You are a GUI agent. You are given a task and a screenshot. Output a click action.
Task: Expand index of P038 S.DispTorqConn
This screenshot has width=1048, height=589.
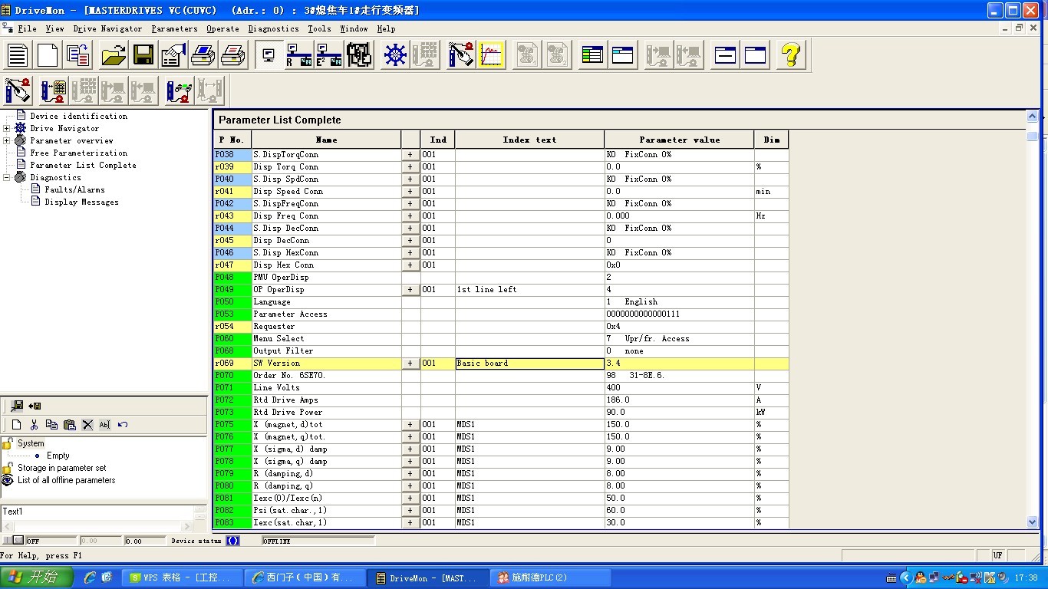(410, 155)
